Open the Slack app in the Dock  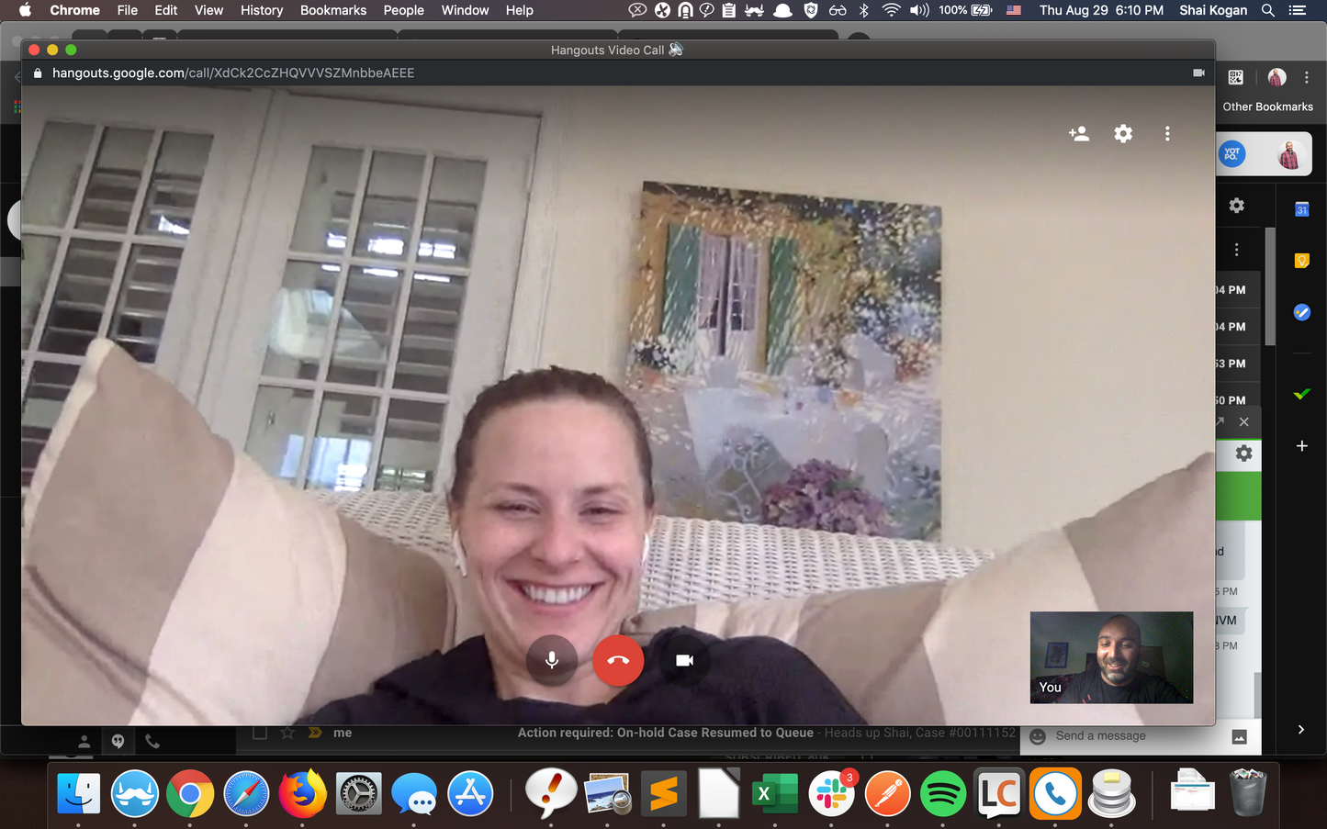(831, 793)
